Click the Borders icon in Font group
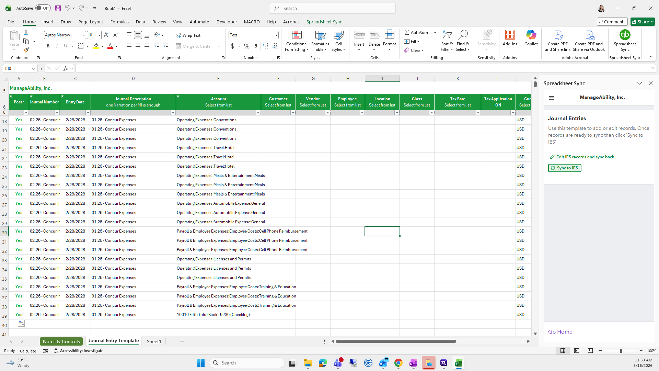This screenshot has height=371, width=659. [x=81, y=46]
